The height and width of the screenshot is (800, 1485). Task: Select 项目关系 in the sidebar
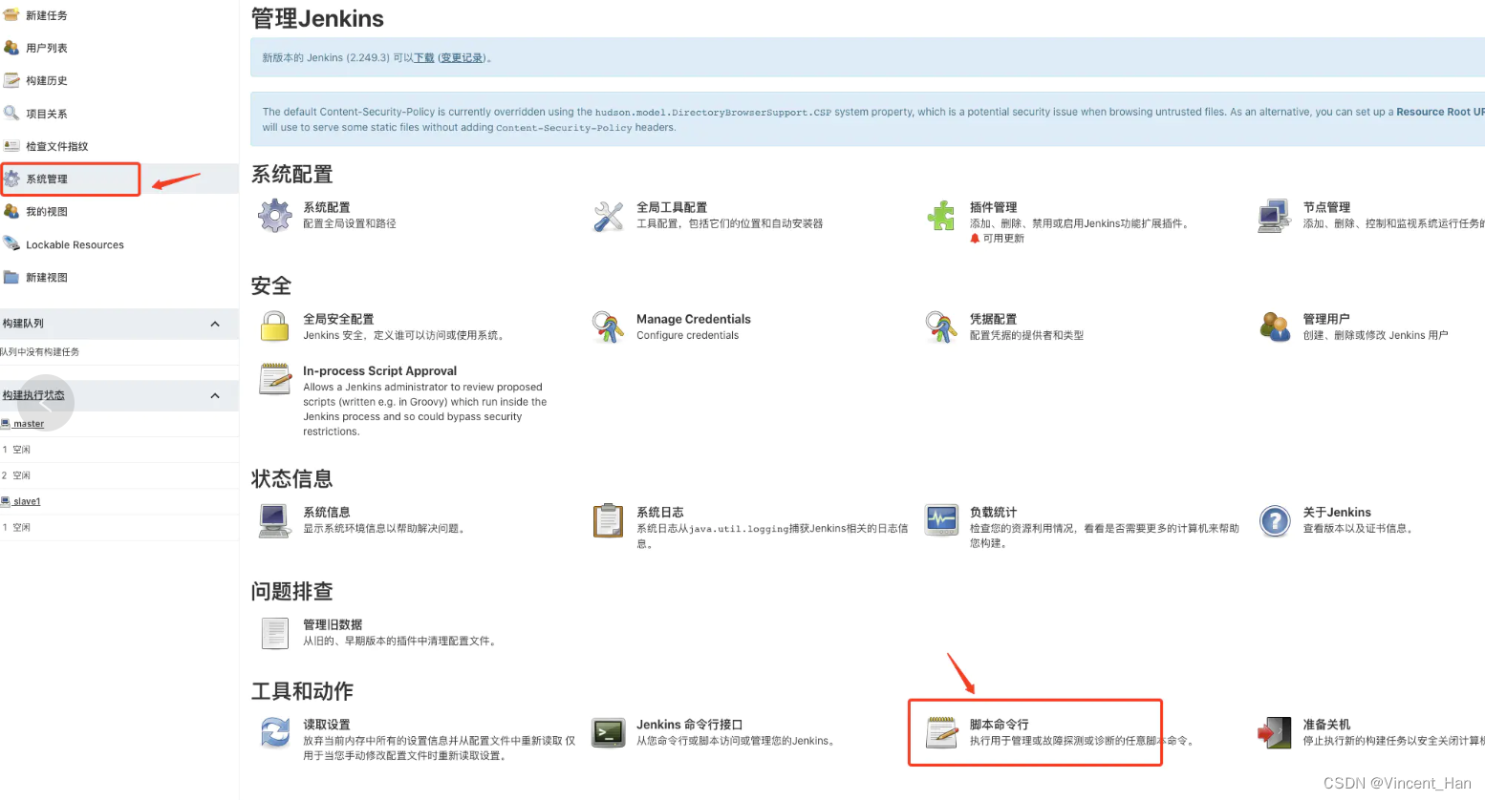(47, 114)
